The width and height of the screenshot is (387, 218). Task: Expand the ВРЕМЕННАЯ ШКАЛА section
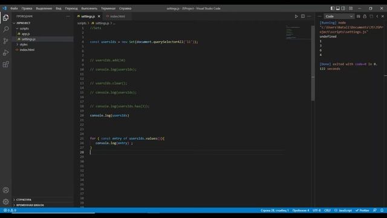[x=30, y=205]
